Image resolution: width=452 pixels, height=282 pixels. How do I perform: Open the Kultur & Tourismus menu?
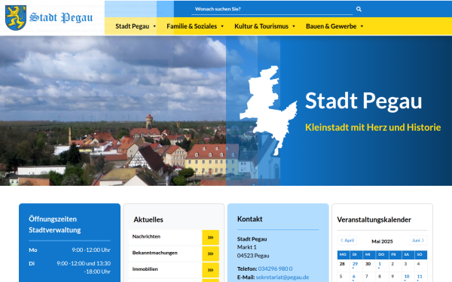pos(261,26)
